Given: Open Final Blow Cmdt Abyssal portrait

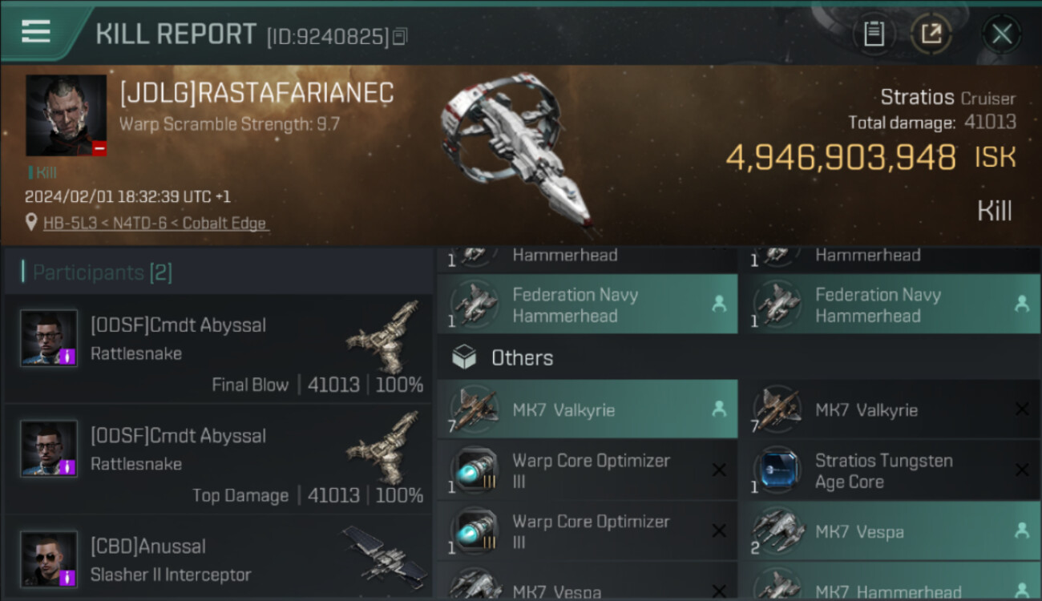Looking at the screenshot, I should pos(49,338).
